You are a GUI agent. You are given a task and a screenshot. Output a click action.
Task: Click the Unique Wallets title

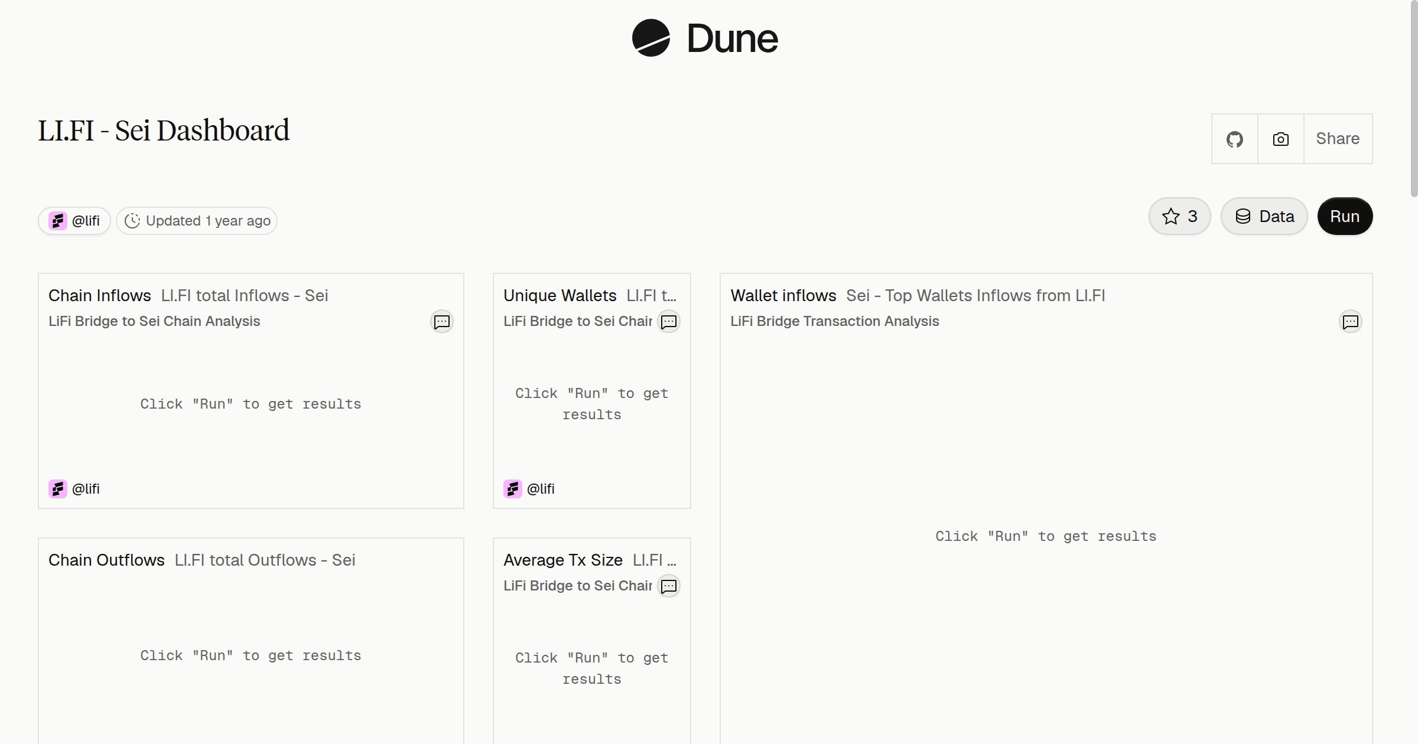(560, 295)
